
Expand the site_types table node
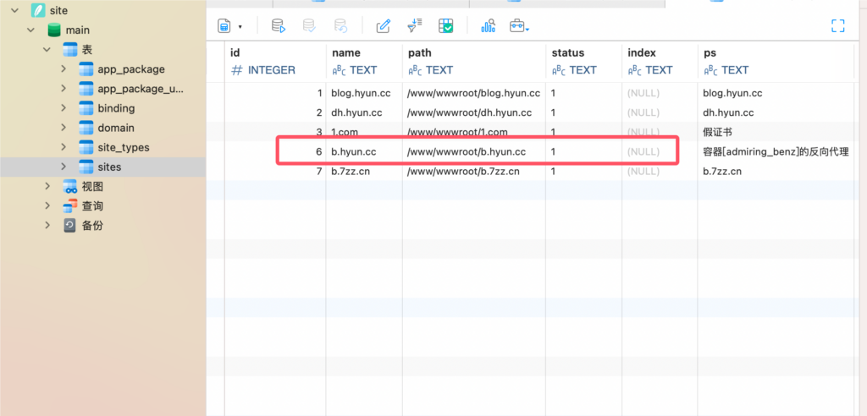(64, 147)
